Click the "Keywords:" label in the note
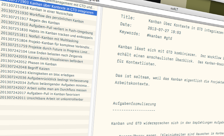Viewport: 224px width, 136px height. pos(130,33)
